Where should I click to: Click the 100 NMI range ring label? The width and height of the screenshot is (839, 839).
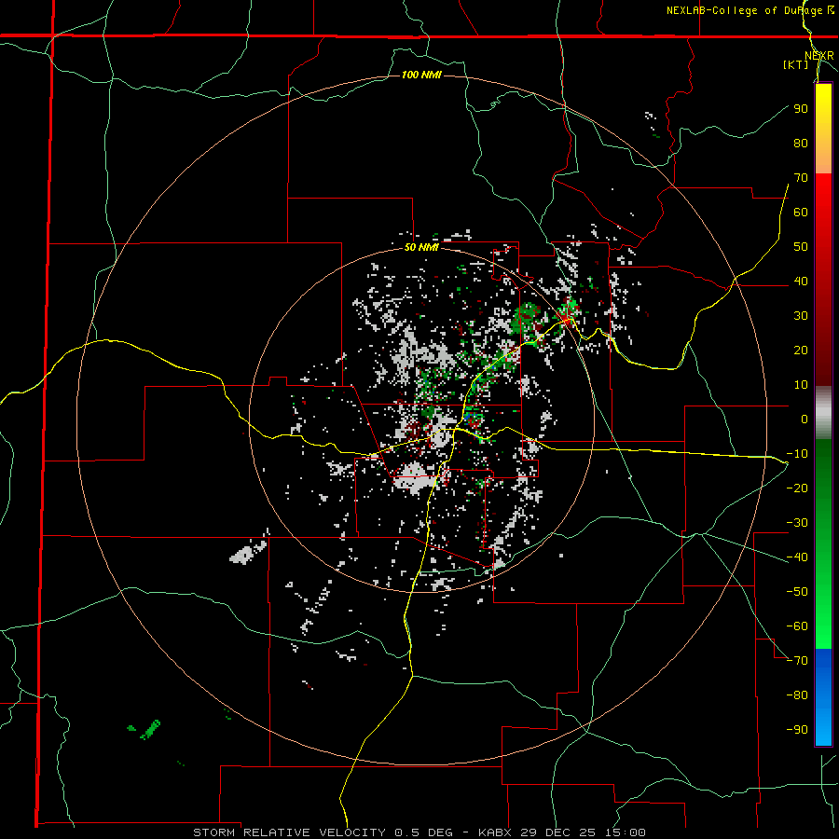(421, 75)
